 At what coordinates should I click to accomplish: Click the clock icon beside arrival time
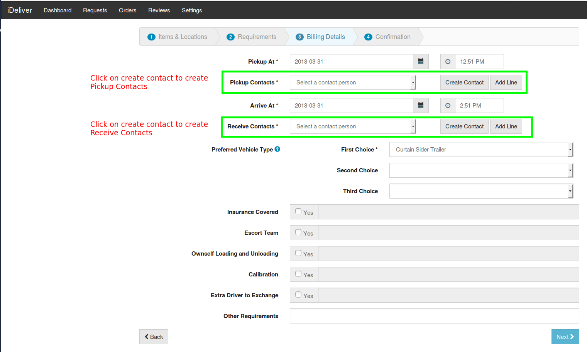click(447, 105)
